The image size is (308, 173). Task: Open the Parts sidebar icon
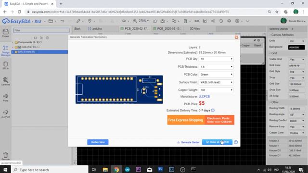(x=5, y=98)
